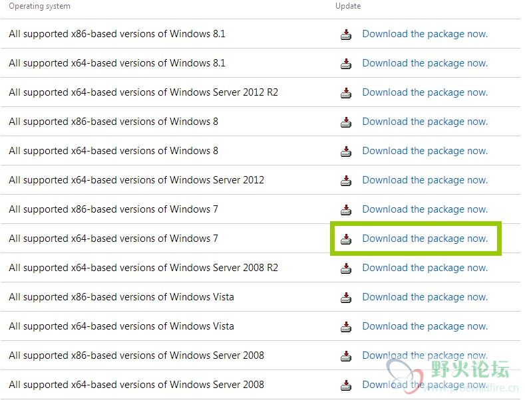The height and width of the screenshot is (400, 525).
Task: Click download icon for x86-based Windows 7
Action: (346, 209)
